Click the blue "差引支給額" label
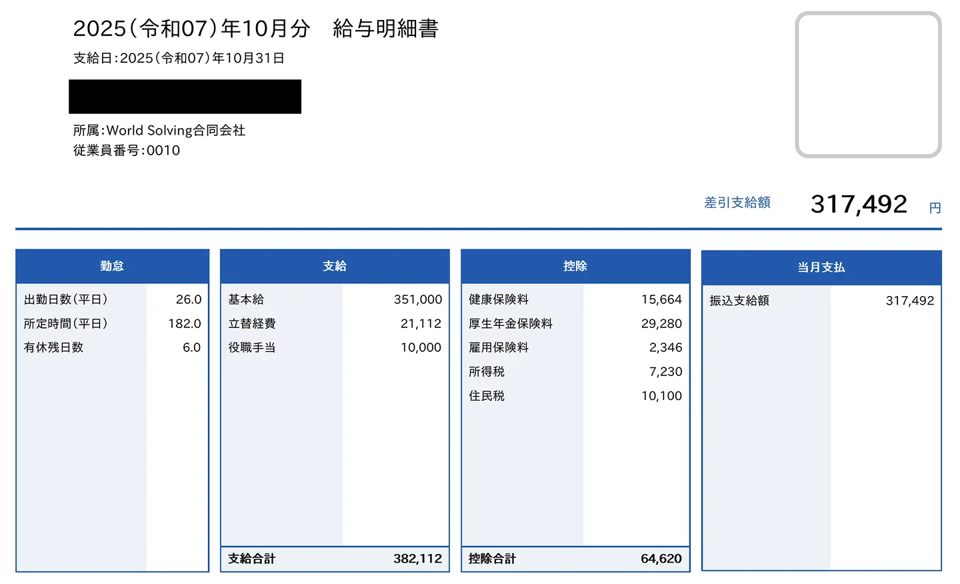 pos(737,202)
